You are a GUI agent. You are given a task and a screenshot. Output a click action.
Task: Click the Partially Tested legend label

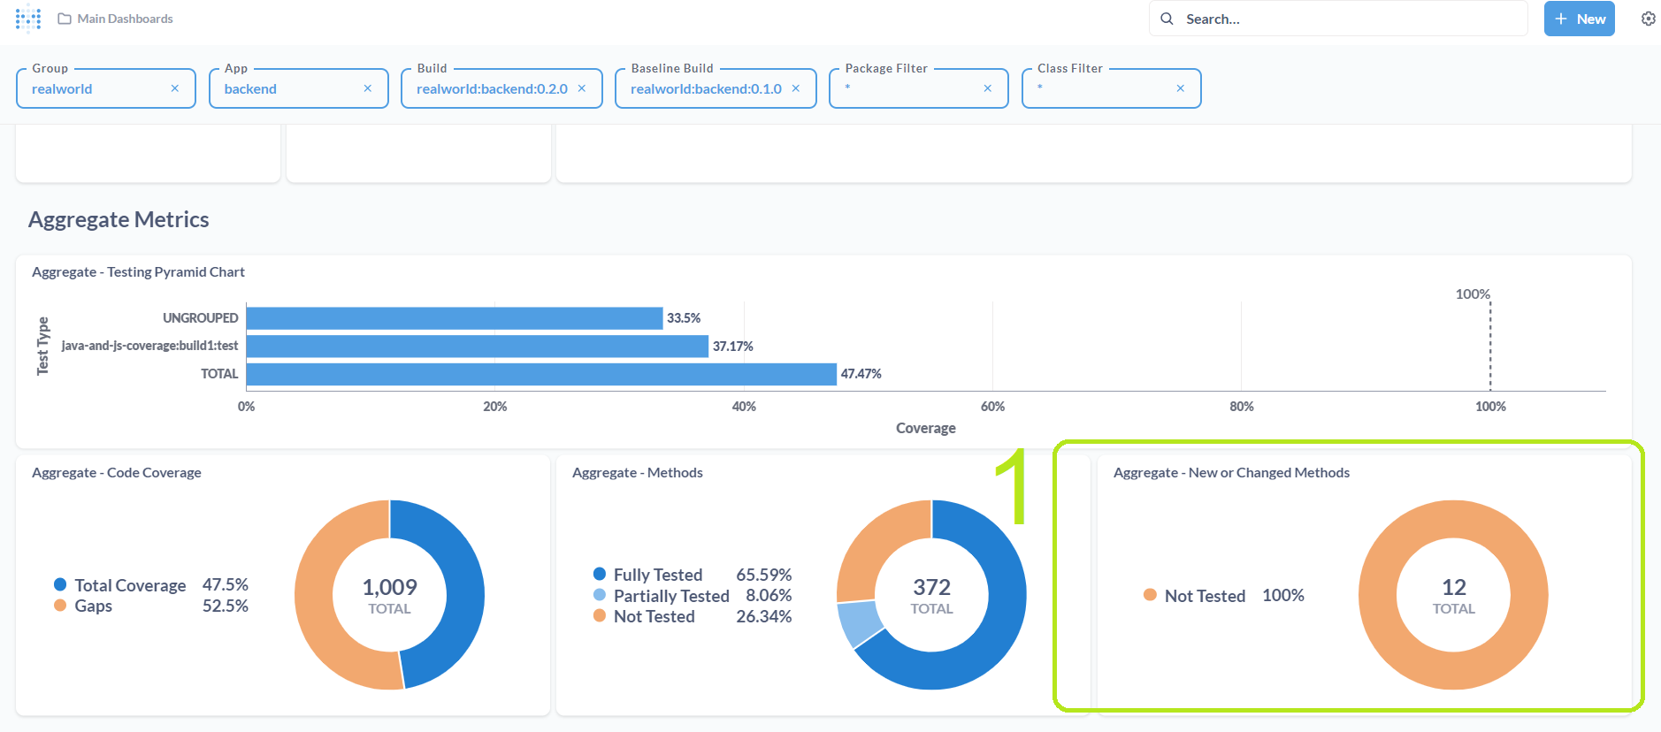(x=671, y=596)
